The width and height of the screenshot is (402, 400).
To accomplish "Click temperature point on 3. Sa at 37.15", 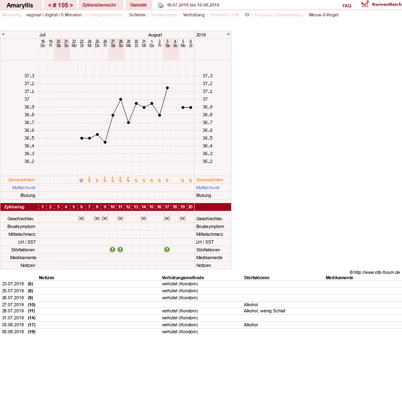I will click(x=168, y=88).
